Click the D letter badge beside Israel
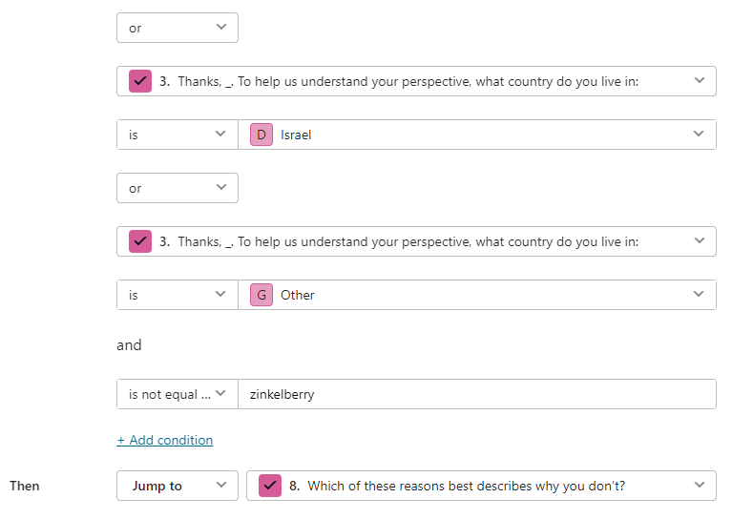753x519 pixels. point(261,135)
